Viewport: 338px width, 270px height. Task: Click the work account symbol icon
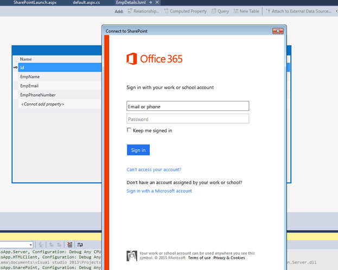[132, 256]
